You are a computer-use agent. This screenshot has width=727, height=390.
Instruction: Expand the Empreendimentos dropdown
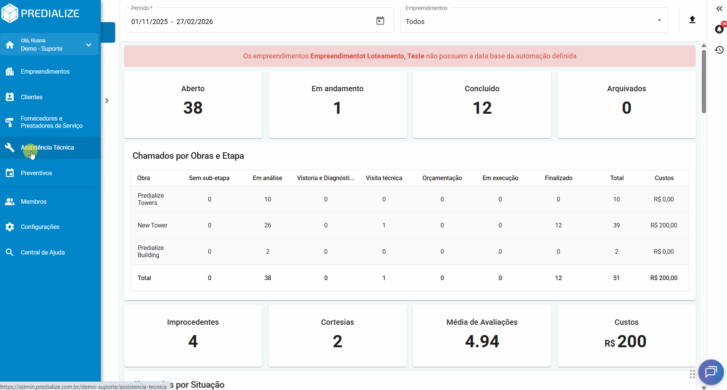(x=659, y=21)
